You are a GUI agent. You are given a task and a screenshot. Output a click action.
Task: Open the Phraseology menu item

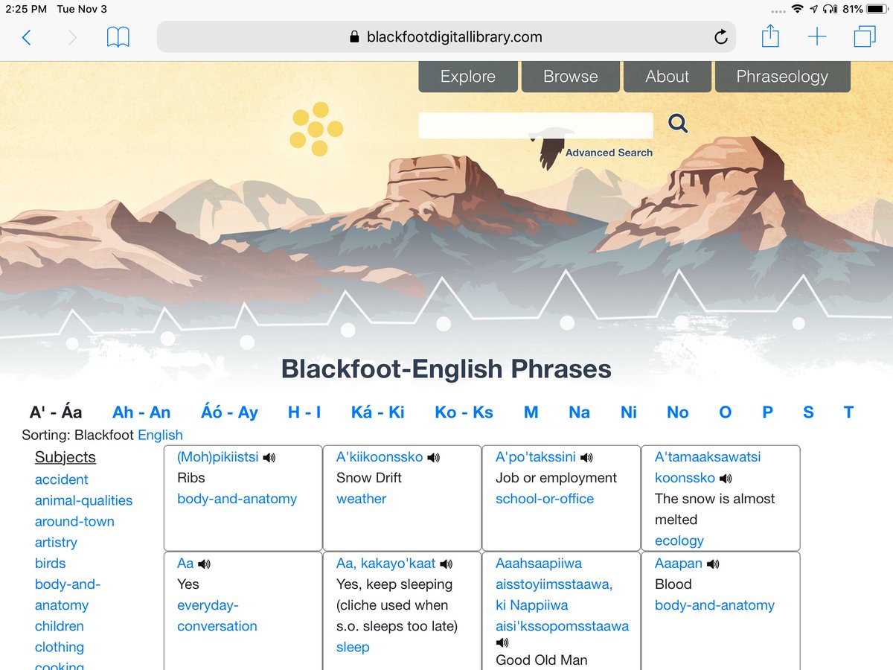click(x=782, y=76)
